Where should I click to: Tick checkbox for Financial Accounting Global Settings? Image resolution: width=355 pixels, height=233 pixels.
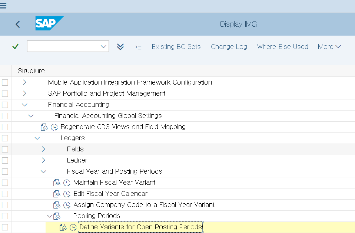tap(5, 116)
